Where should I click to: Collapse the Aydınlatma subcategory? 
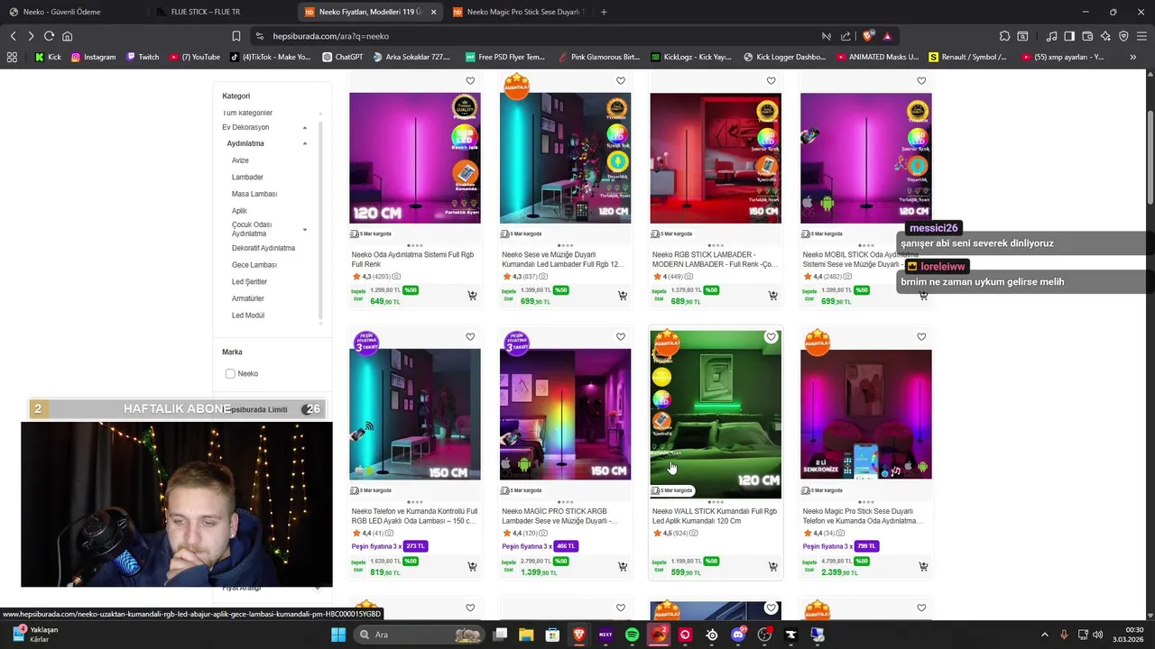305,144
